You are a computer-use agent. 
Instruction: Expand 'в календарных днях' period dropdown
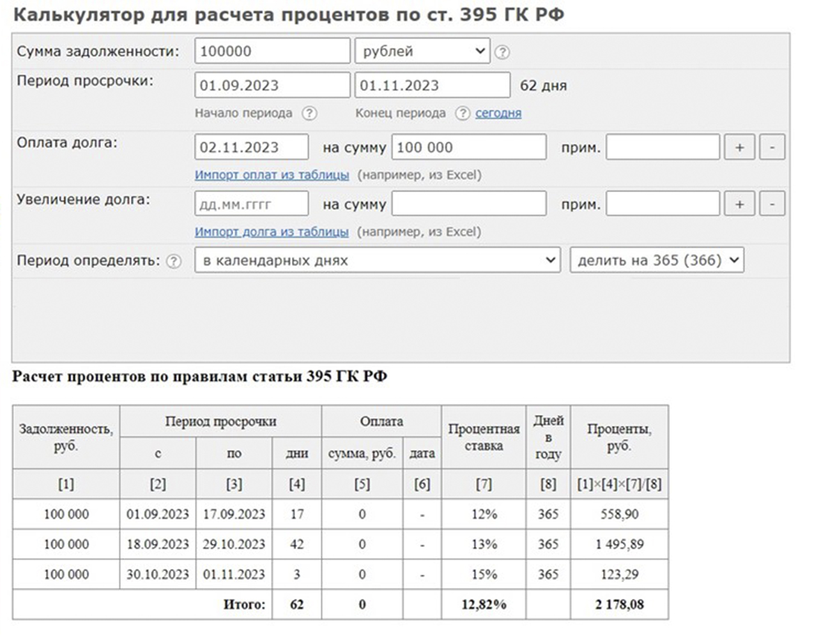[377, 260]
